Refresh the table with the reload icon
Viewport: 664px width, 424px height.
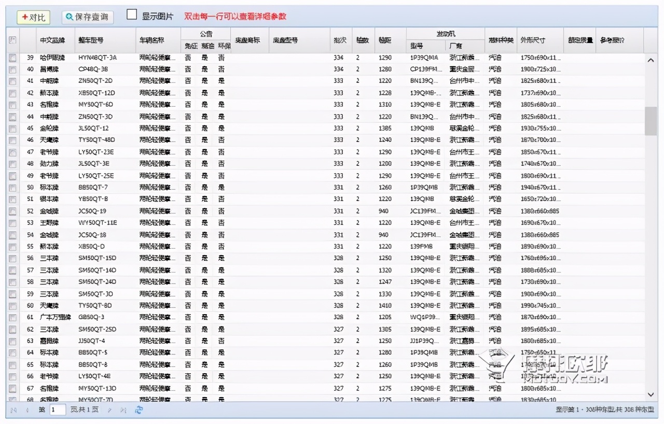tap(139, 410)
